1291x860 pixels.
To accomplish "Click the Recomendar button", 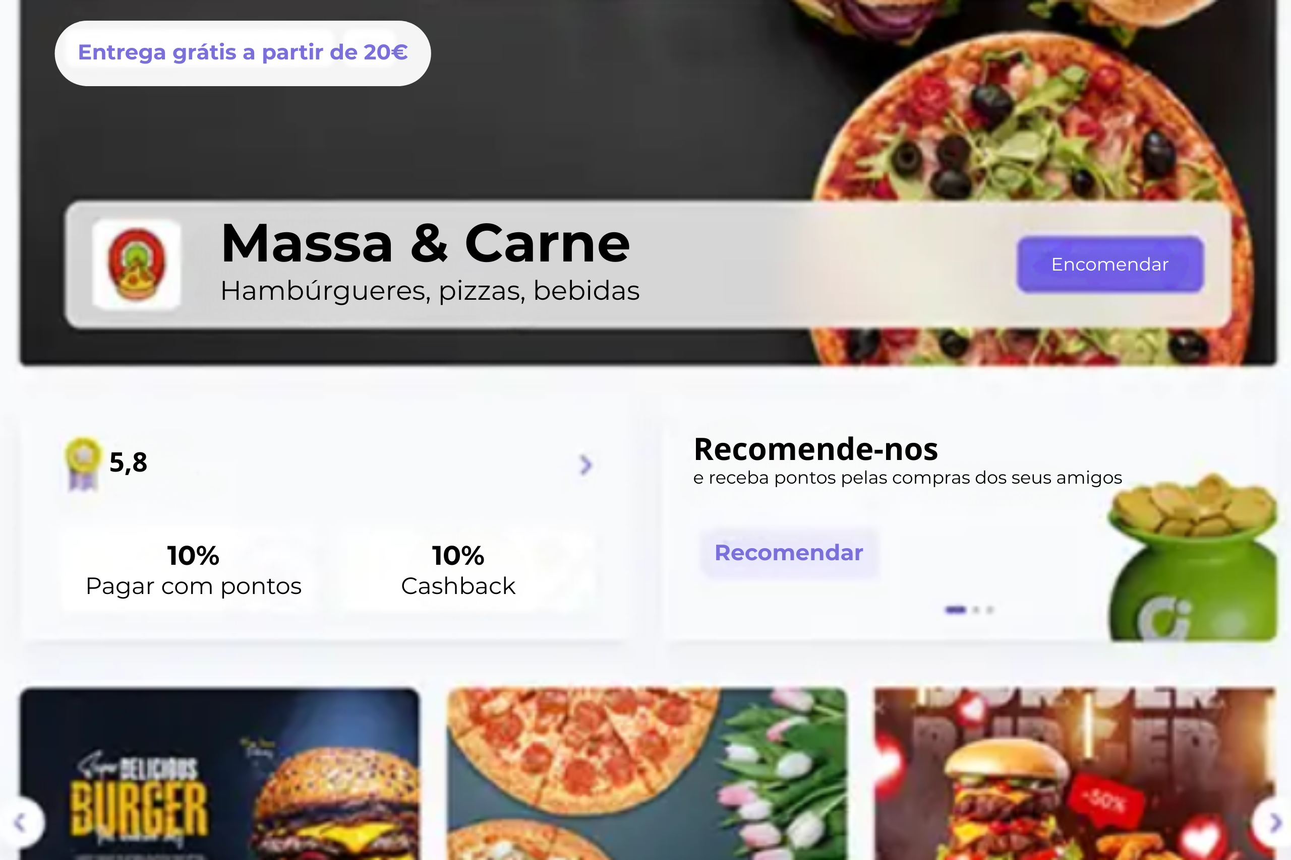I will tap(789, 552).
